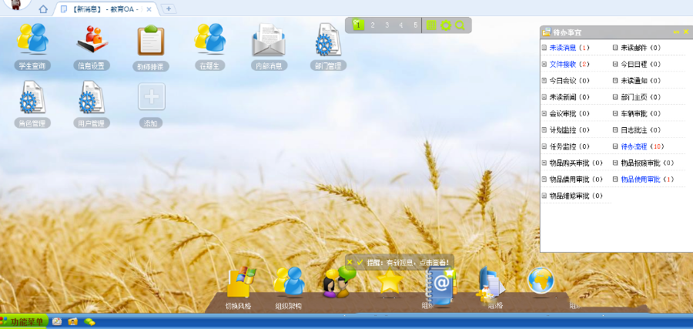Click the address book @ dock icon

coord(440,287)
